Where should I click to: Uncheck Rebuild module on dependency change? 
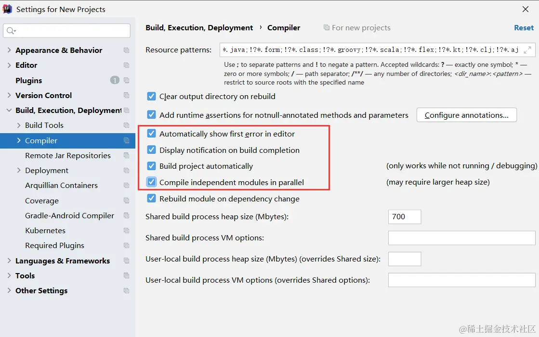pyautogui.click(x=151, y=199)
